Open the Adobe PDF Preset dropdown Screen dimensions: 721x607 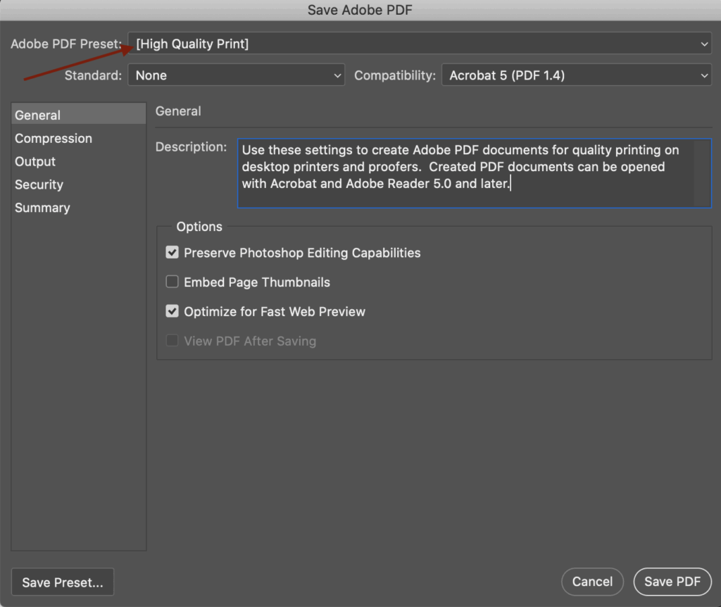pos(420,44)
